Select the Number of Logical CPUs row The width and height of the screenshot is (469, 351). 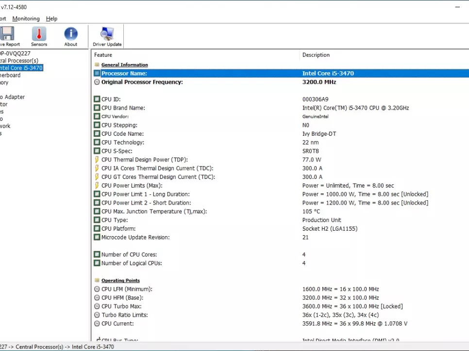click(x=282, y=263)
